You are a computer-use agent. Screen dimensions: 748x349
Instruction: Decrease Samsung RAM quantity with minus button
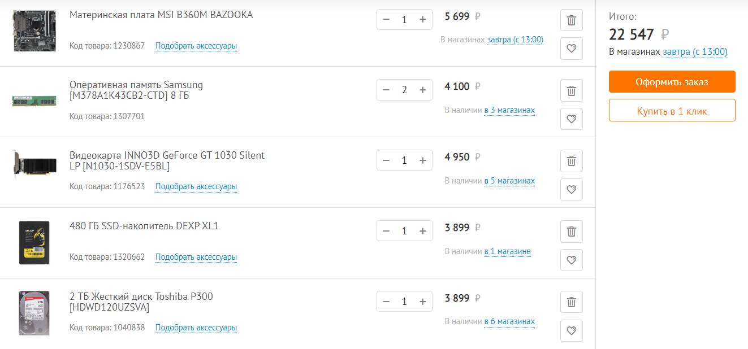pos(386,90)
